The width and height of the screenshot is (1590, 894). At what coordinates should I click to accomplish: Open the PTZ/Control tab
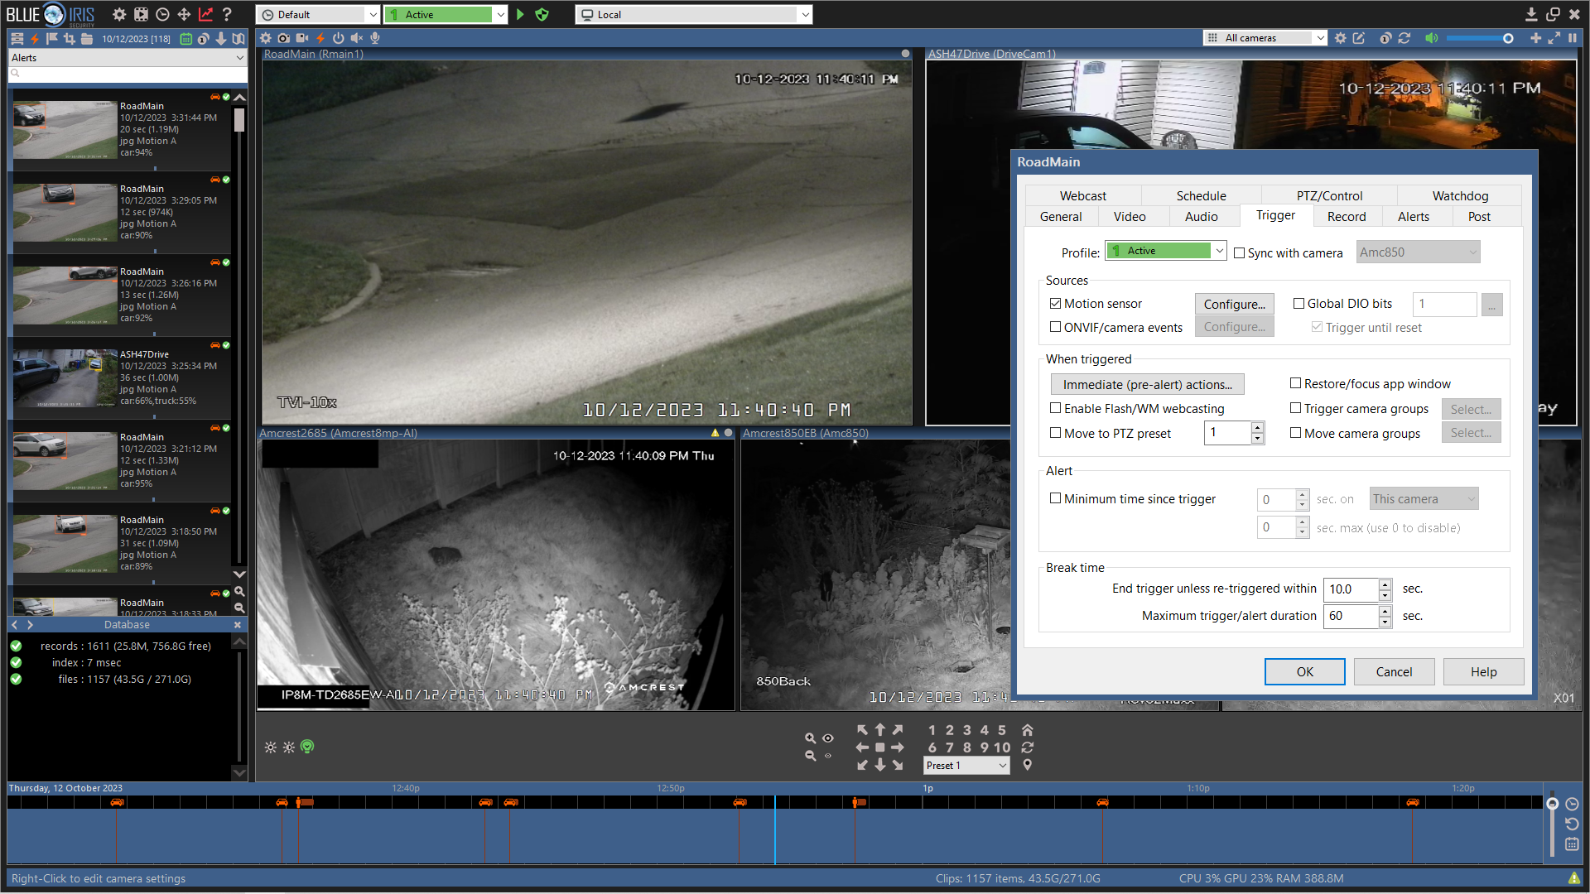point(1329,195)
